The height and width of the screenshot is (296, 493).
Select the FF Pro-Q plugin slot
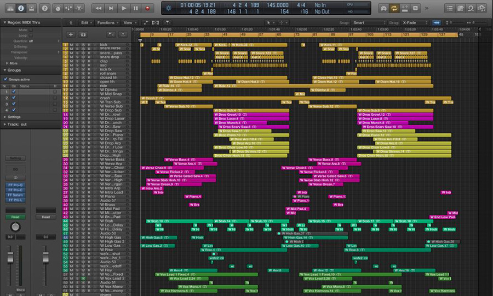15,185
